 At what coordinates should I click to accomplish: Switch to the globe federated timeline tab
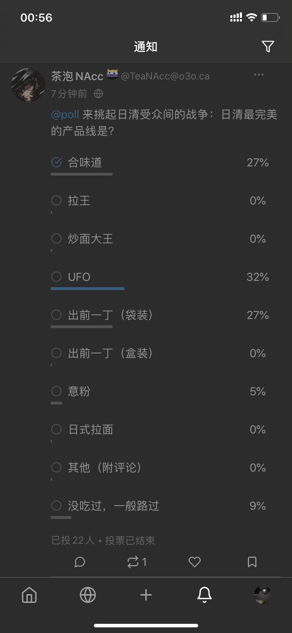click(x=88, y=595)
